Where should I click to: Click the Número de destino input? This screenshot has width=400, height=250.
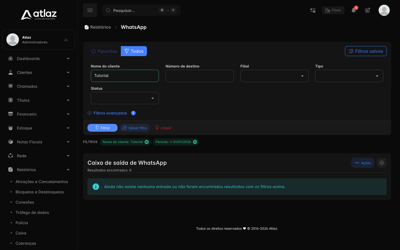[x=200, y=76]
